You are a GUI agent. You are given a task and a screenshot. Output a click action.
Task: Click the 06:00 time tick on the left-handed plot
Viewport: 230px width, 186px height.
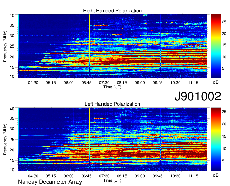(x=69, y=176)
